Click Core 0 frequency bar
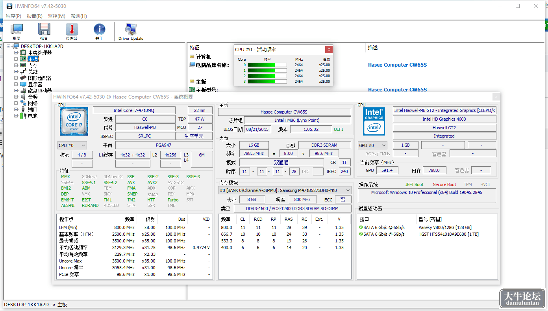 pyautogui.click(x=267, y=65)
